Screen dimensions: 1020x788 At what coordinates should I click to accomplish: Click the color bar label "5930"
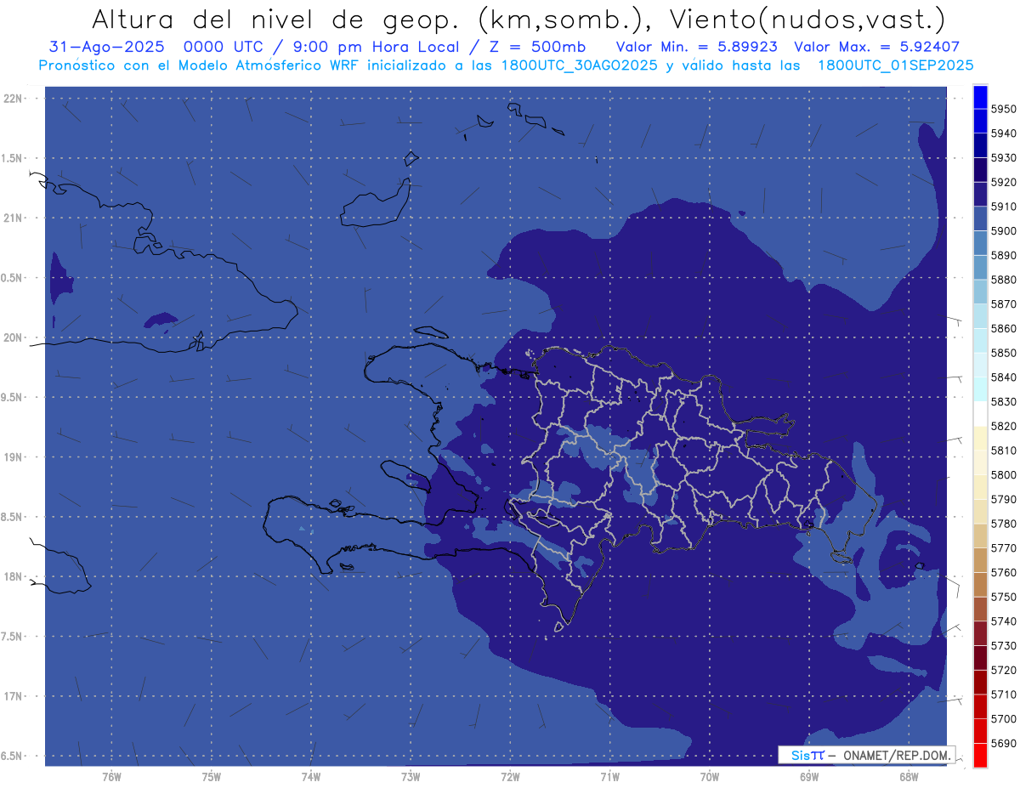click(x=1003, y=158)
